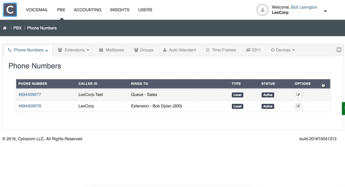Image resolution: width=345 pixels, height=187 pixels.
Task: Click the Queue - Sales cell
Action: 144,95
